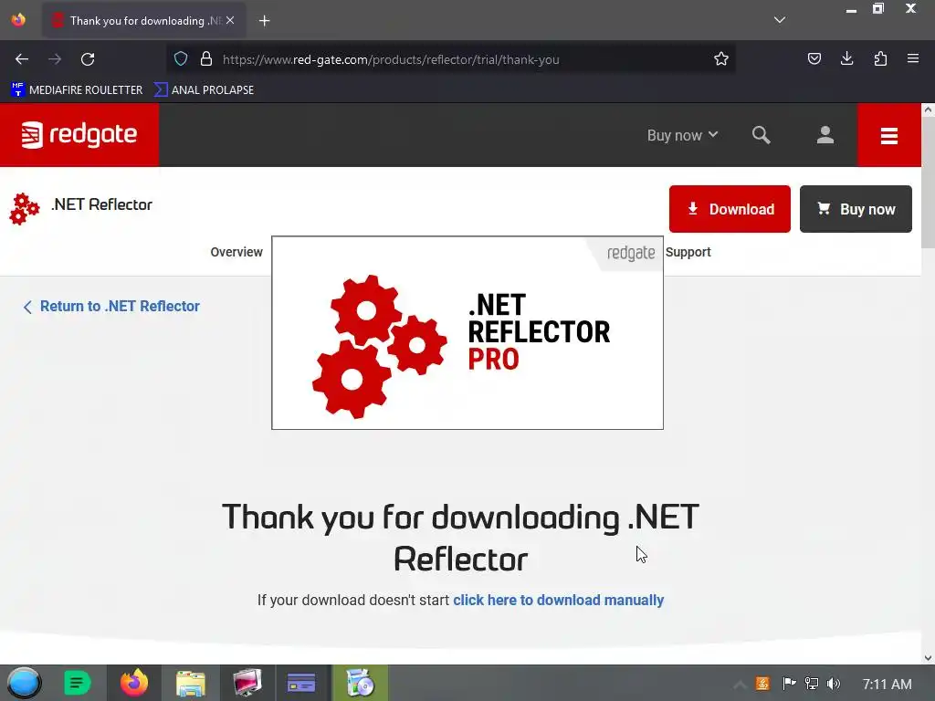Open the file manager from the taskbar
Image resolution: width=935 pixels, height=701 pixels.
click(191, 683)
